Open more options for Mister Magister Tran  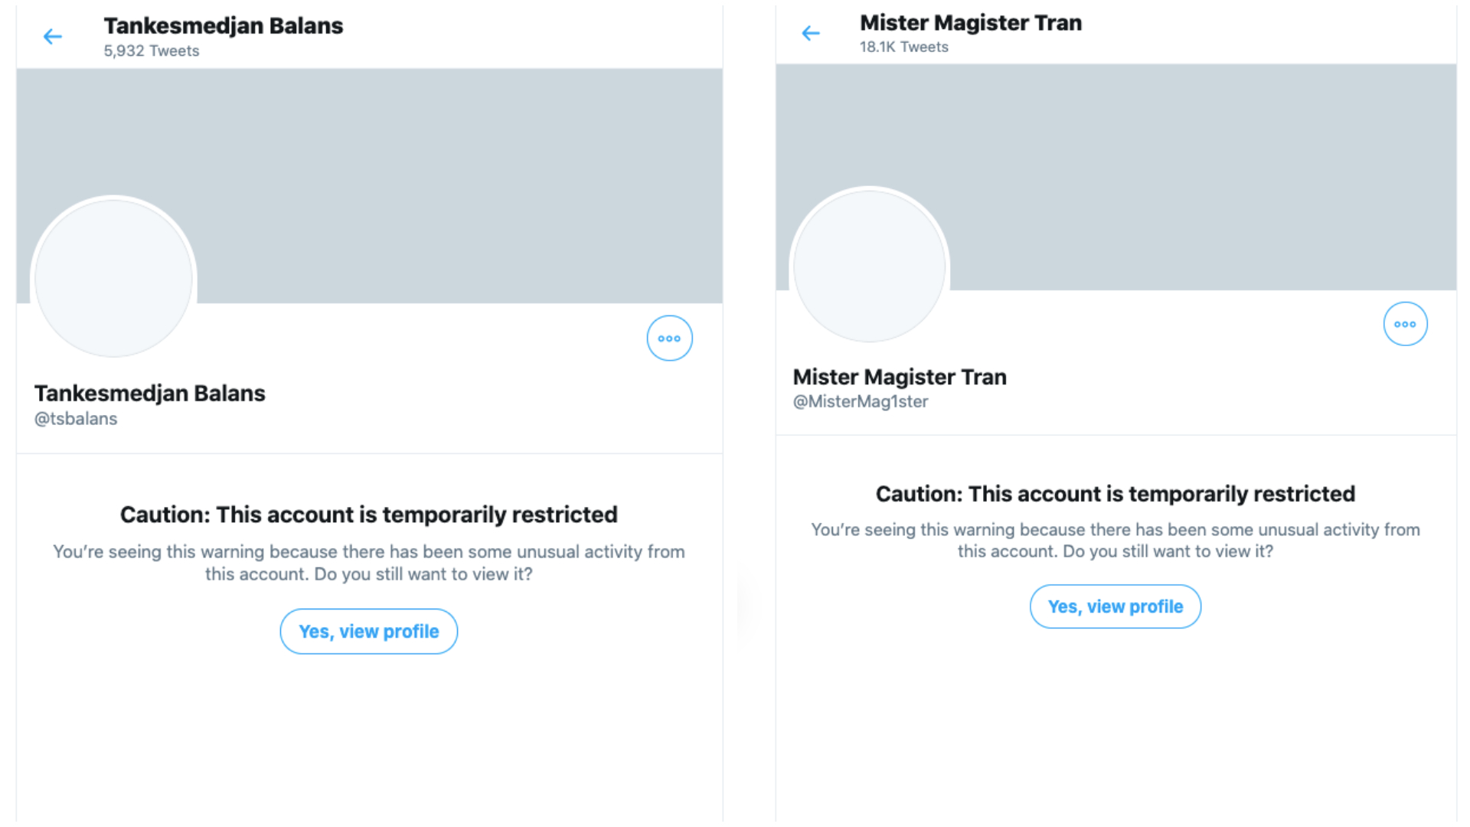tap(1405, 324)
